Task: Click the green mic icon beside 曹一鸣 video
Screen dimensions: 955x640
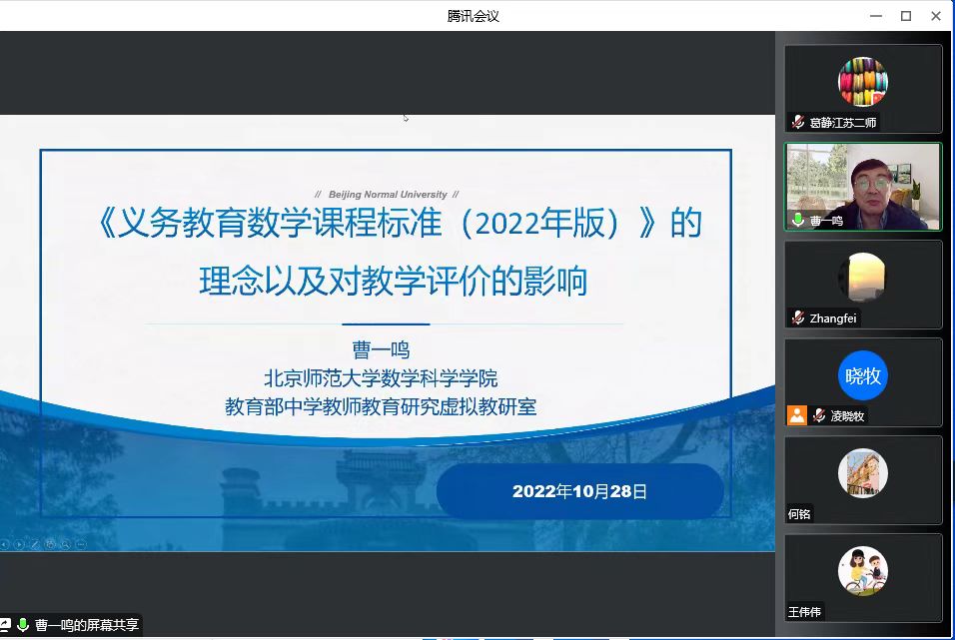Action: pos(798,220)
